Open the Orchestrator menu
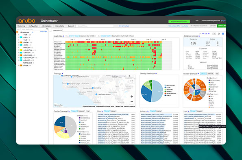Image resolution: width=242 pixels, height=160 pixels. point(60,26)
